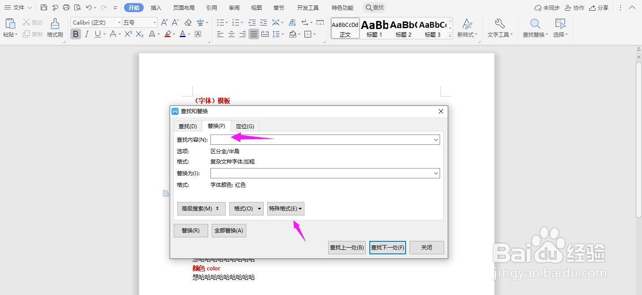Viewport: 642px width, 295px height.
Task: Click the Character Border boxed A icon
Action: [x=198, y=34]
